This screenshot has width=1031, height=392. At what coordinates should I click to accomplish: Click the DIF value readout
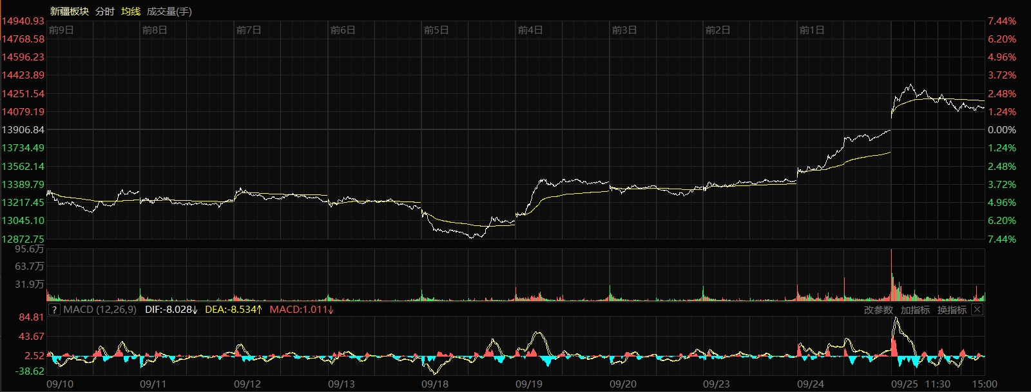pos(171,310)
